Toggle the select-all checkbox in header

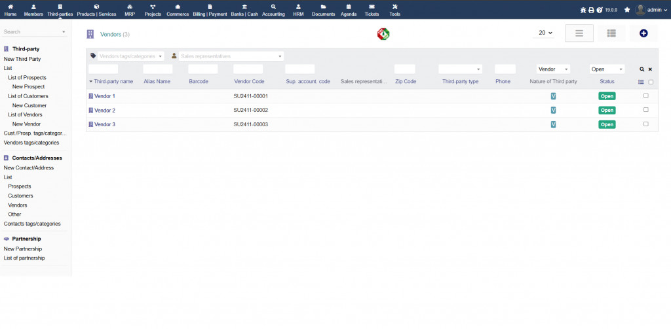click(651, 82)
